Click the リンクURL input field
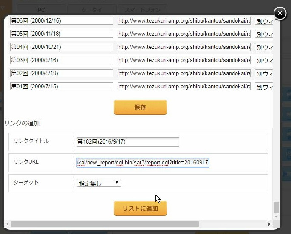Image resolution: width=291 pixels, height=234 pixels. [x=143, y=163]
